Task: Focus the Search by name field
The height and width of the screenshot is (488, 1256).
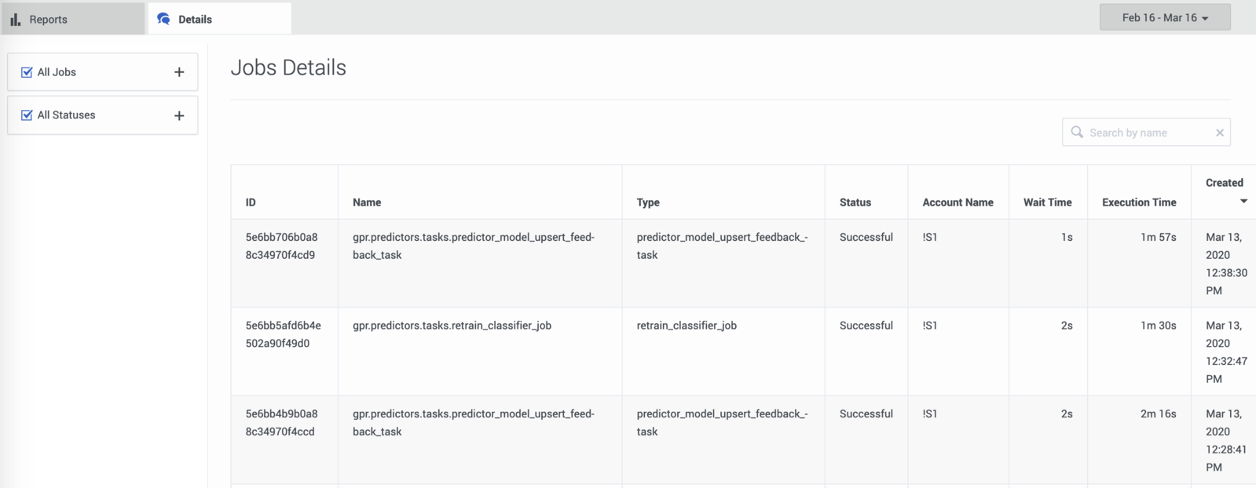Action: 1146,133
